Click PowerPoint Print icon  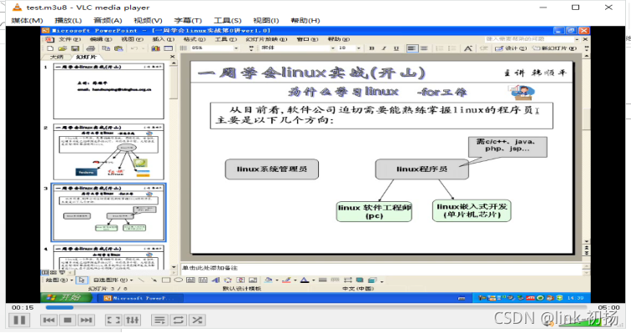coord(90,48)
